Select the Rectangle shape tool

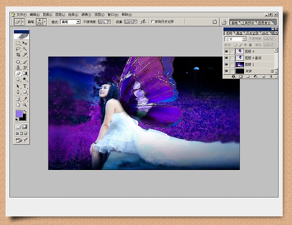click(25, 92)
